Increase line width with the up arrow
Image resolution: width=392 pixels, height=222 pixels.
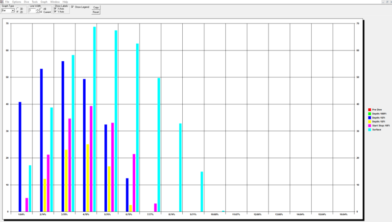pos(38,9)
